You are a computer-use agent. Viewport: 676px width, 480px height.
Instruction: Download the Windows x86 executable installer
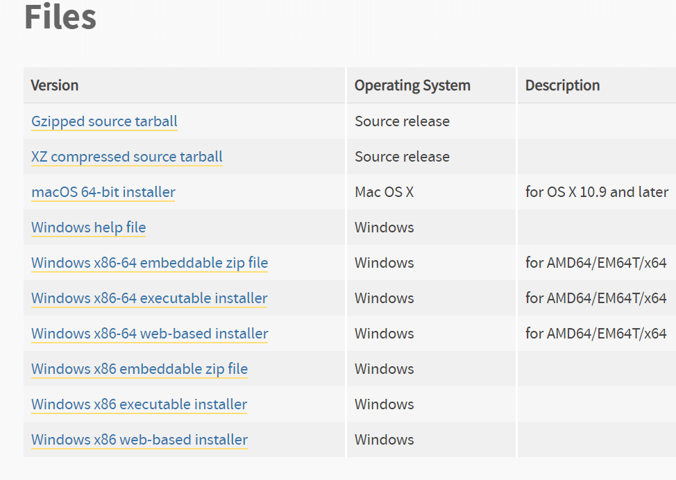coord(139,404)
